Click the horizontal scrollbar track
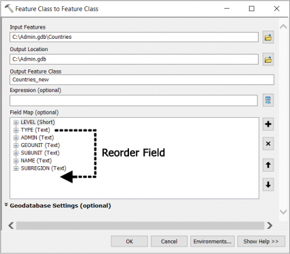Screen dimensions: 290x254 click(140, 225)
